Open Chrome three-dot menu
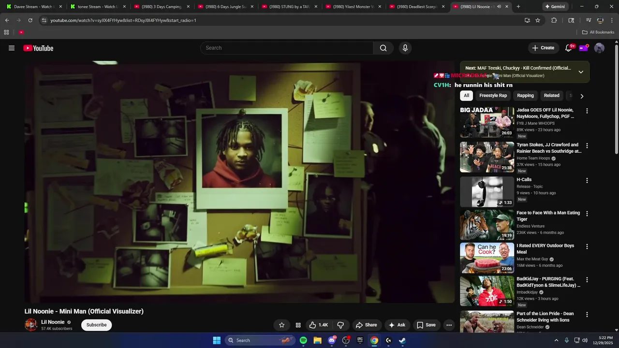Viewport: 619px width, 348px height. click(x=612, y=20)
